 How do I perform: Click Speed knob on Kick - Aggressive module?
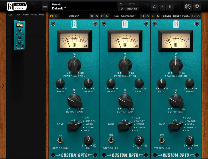click(x=139, y=83)
